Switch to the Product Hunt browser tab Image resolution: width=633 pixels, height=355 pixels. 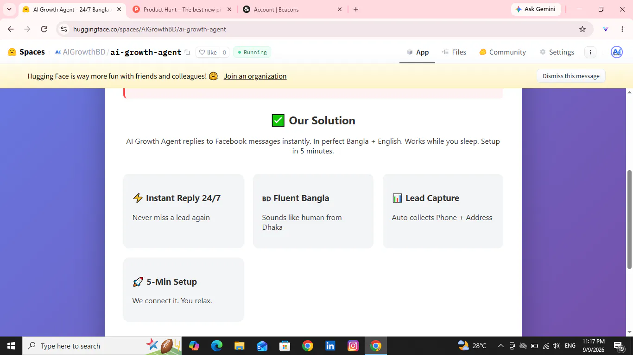coord(183,9)
